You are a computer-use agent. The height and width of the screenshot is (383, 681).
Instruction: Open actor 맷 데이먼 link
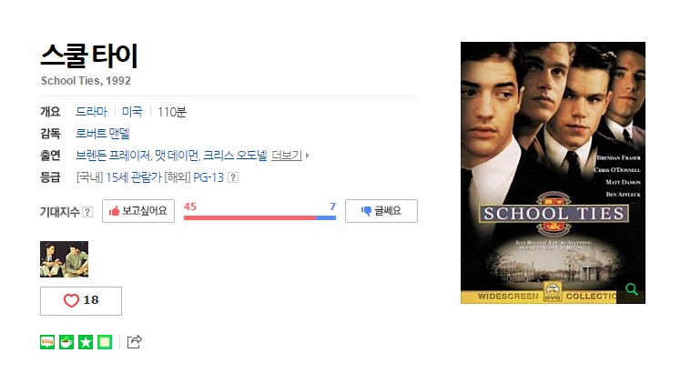pos(178,156)
